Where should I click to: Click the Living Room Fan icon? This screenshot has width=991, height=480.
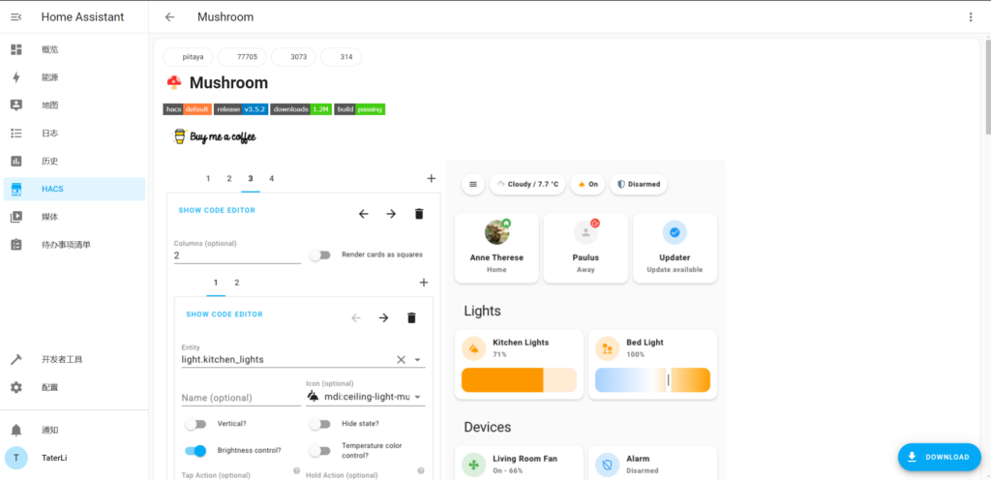coord(473,465)
